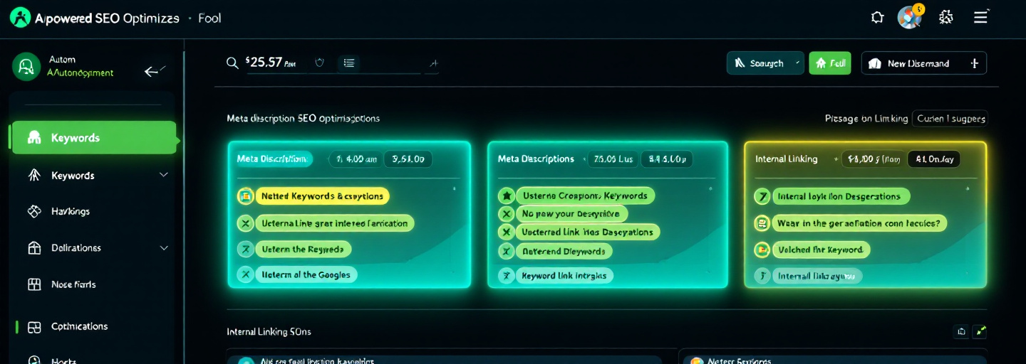This screenshot has height=364, width=1026.
Task: Select the highlighted Keywords sidebar item
Action: pyautogui.click(x=93, y=138)
